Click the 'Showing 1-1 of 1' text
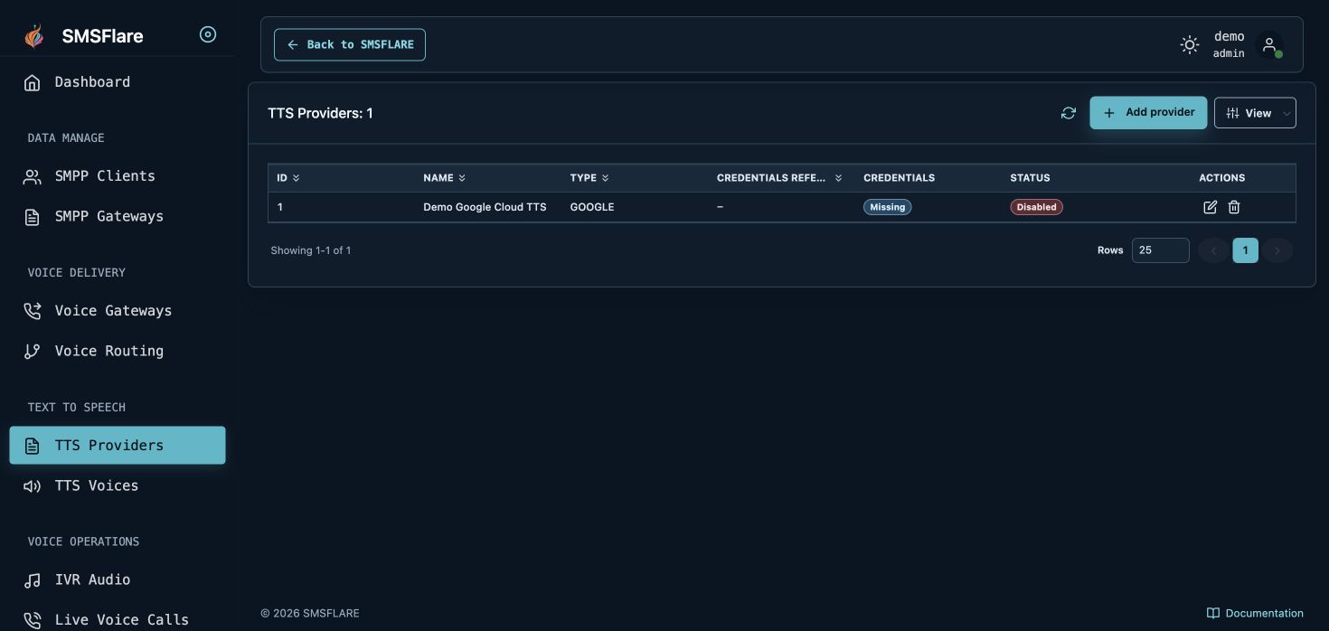This screenshot has width=1329, height=631. (311, 250)
